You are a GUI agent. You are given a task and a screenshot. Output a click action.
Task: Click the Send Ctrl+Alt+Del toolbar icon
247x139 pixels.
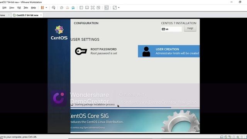54,8
